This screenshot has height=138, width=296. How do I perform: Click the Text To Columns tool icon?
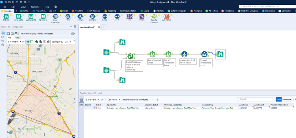coord(154,16)
